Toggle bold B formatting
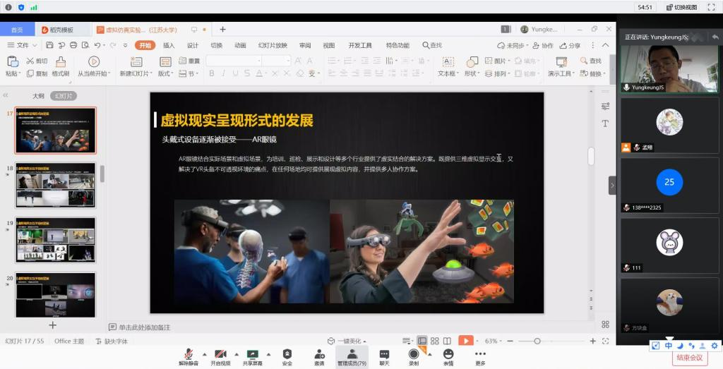723x369 pixels. click(212, 73)
